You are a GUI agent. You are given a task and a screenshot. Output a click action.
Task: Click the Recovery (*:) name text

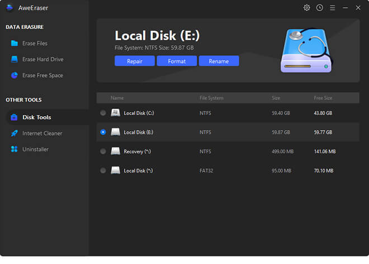[x=137, y=151]
